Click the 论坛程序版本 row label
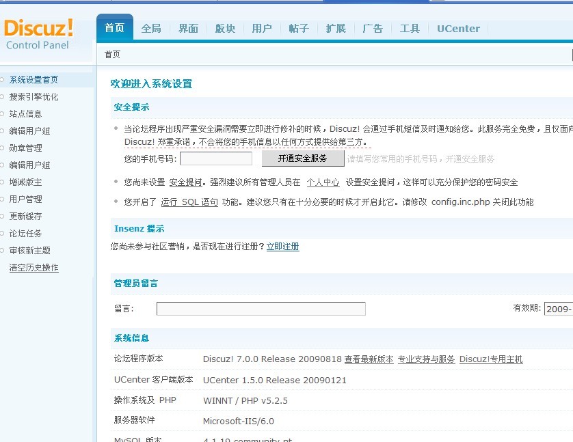 coord(139,359)
